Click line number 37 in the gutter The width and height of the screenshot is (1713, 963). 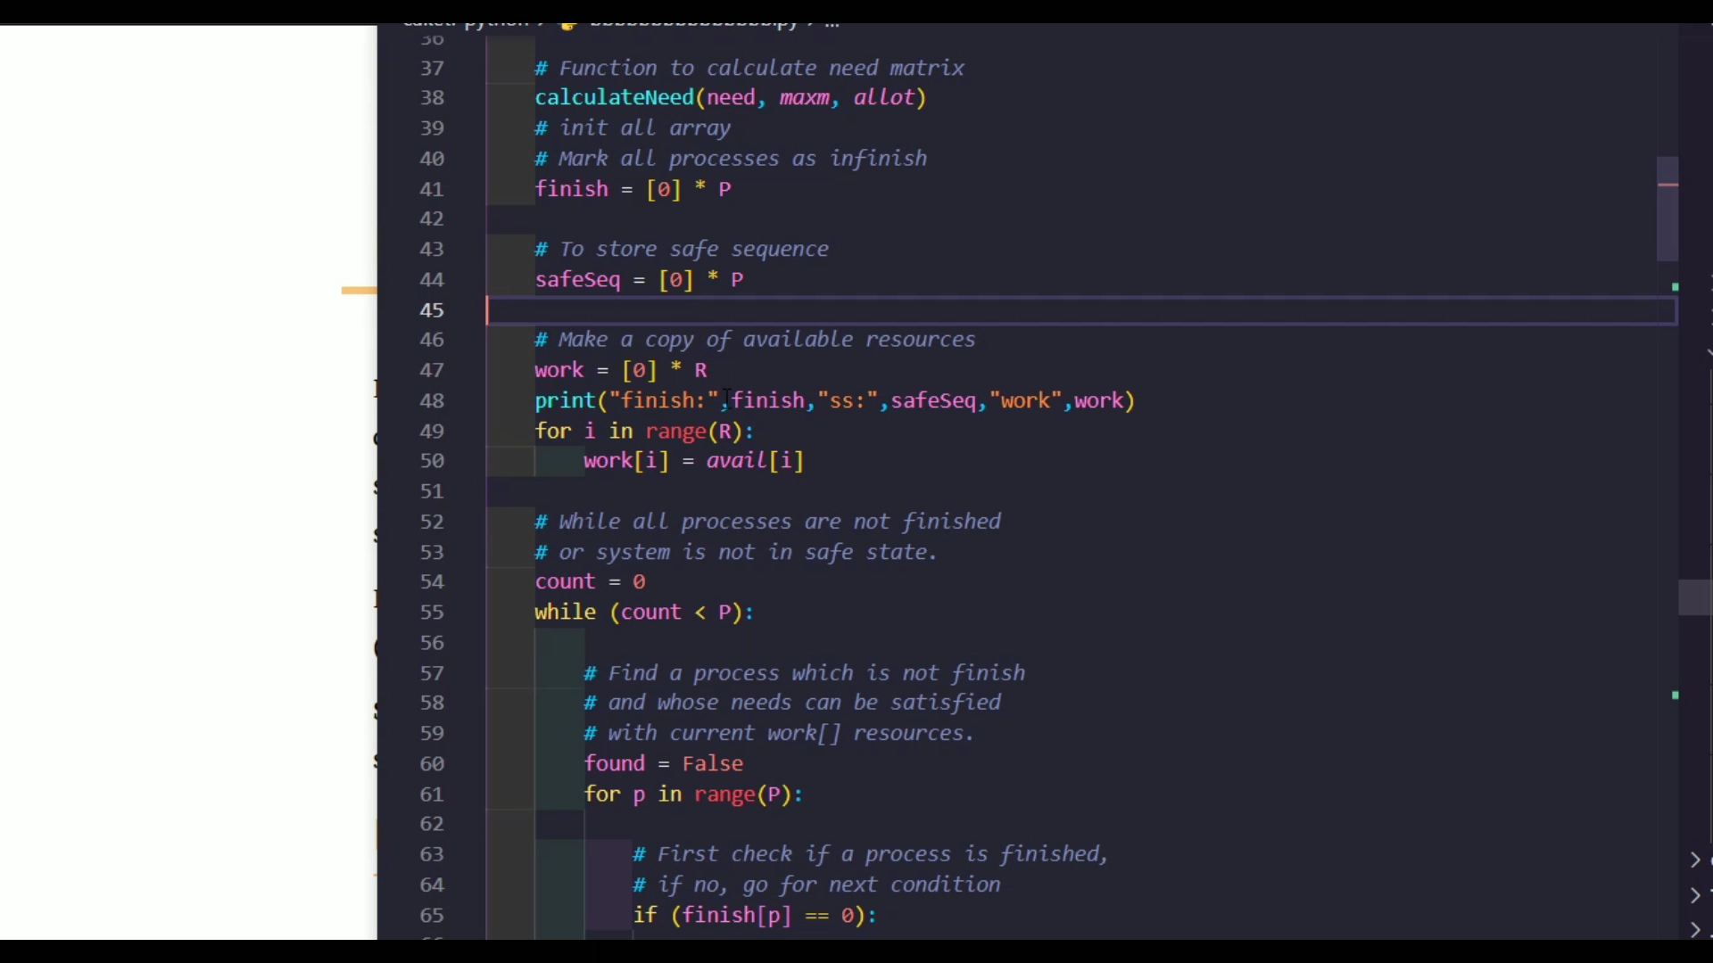[x=432, y=69]
